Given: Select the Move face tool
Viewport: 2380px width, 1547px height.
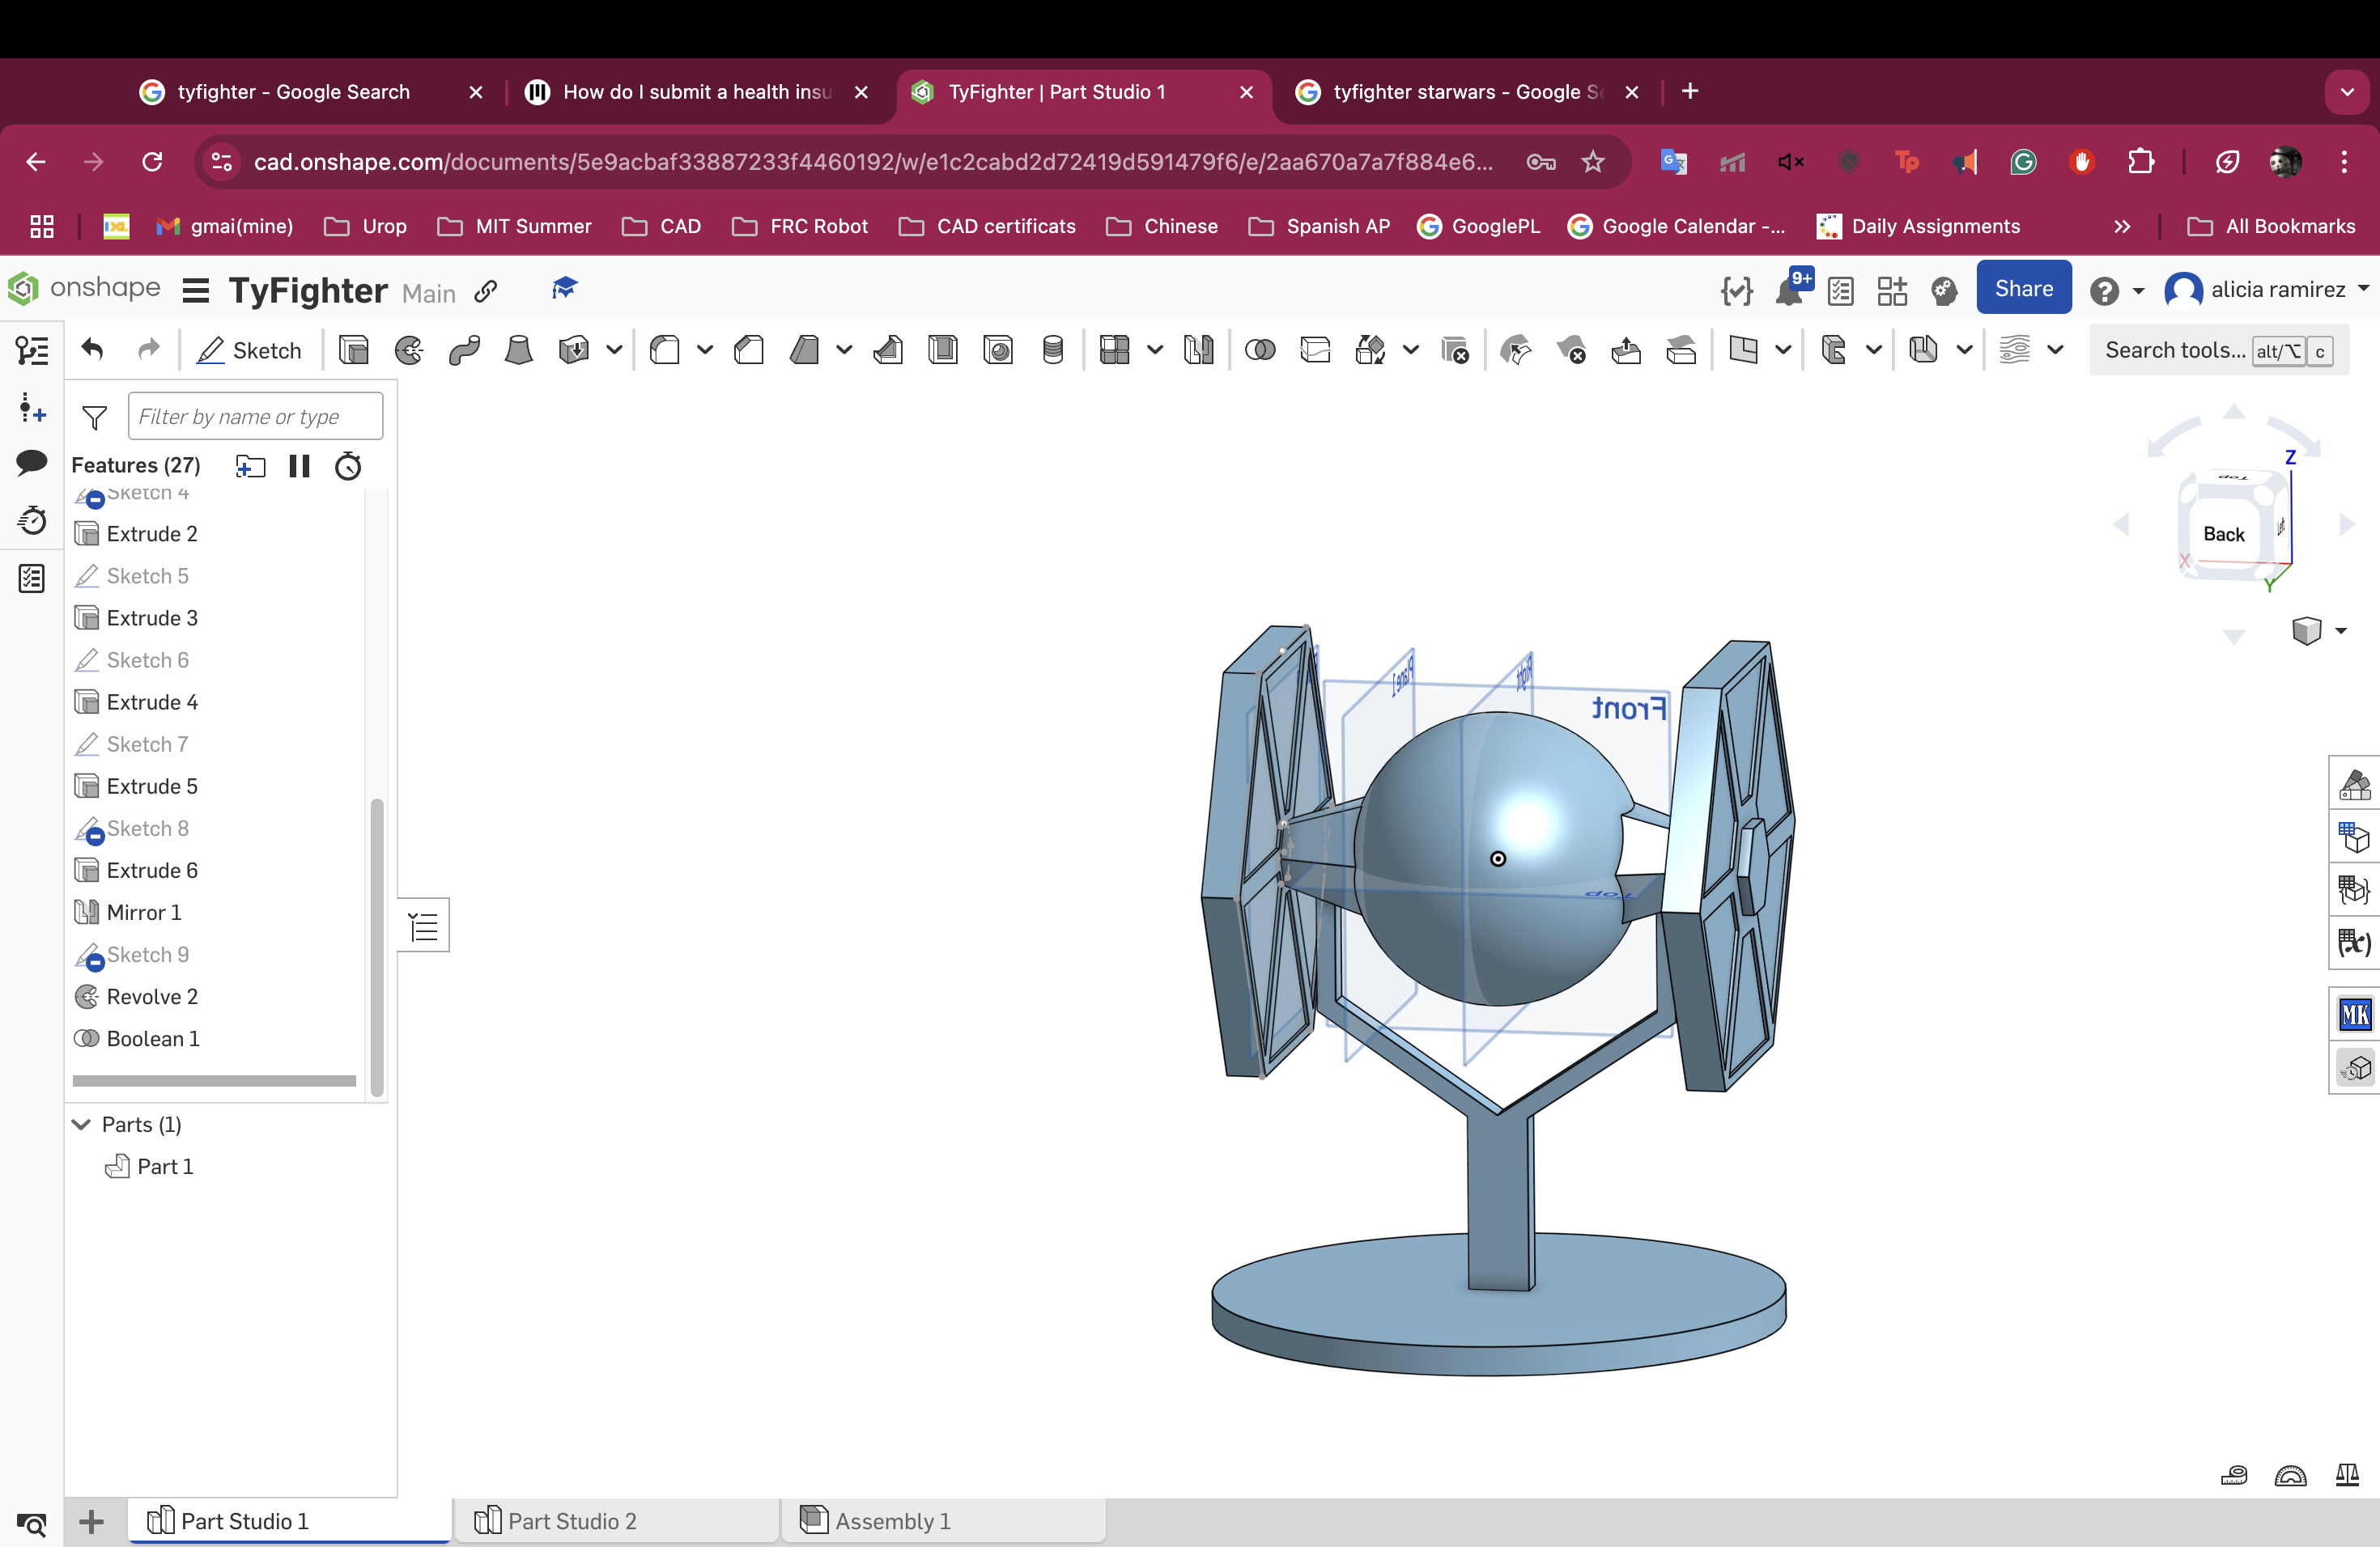Looking at the screenshot, I should [1626, 350].
